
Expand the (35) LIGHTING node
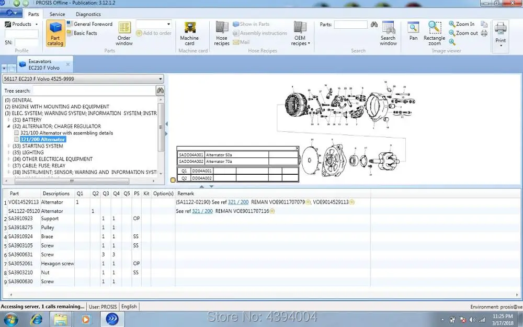[9, 152]
